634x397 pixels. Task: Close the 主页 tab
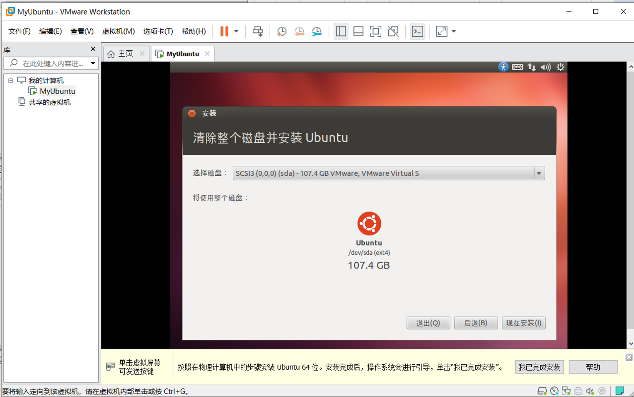142,53
